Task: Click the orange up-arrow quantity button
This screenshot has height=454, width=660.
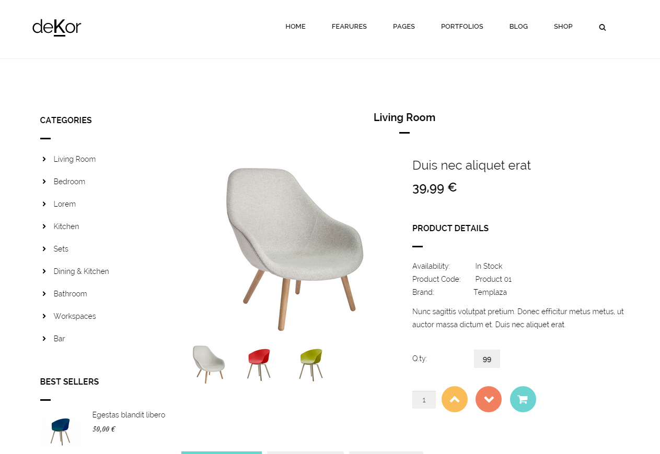Action: (455, 399)
